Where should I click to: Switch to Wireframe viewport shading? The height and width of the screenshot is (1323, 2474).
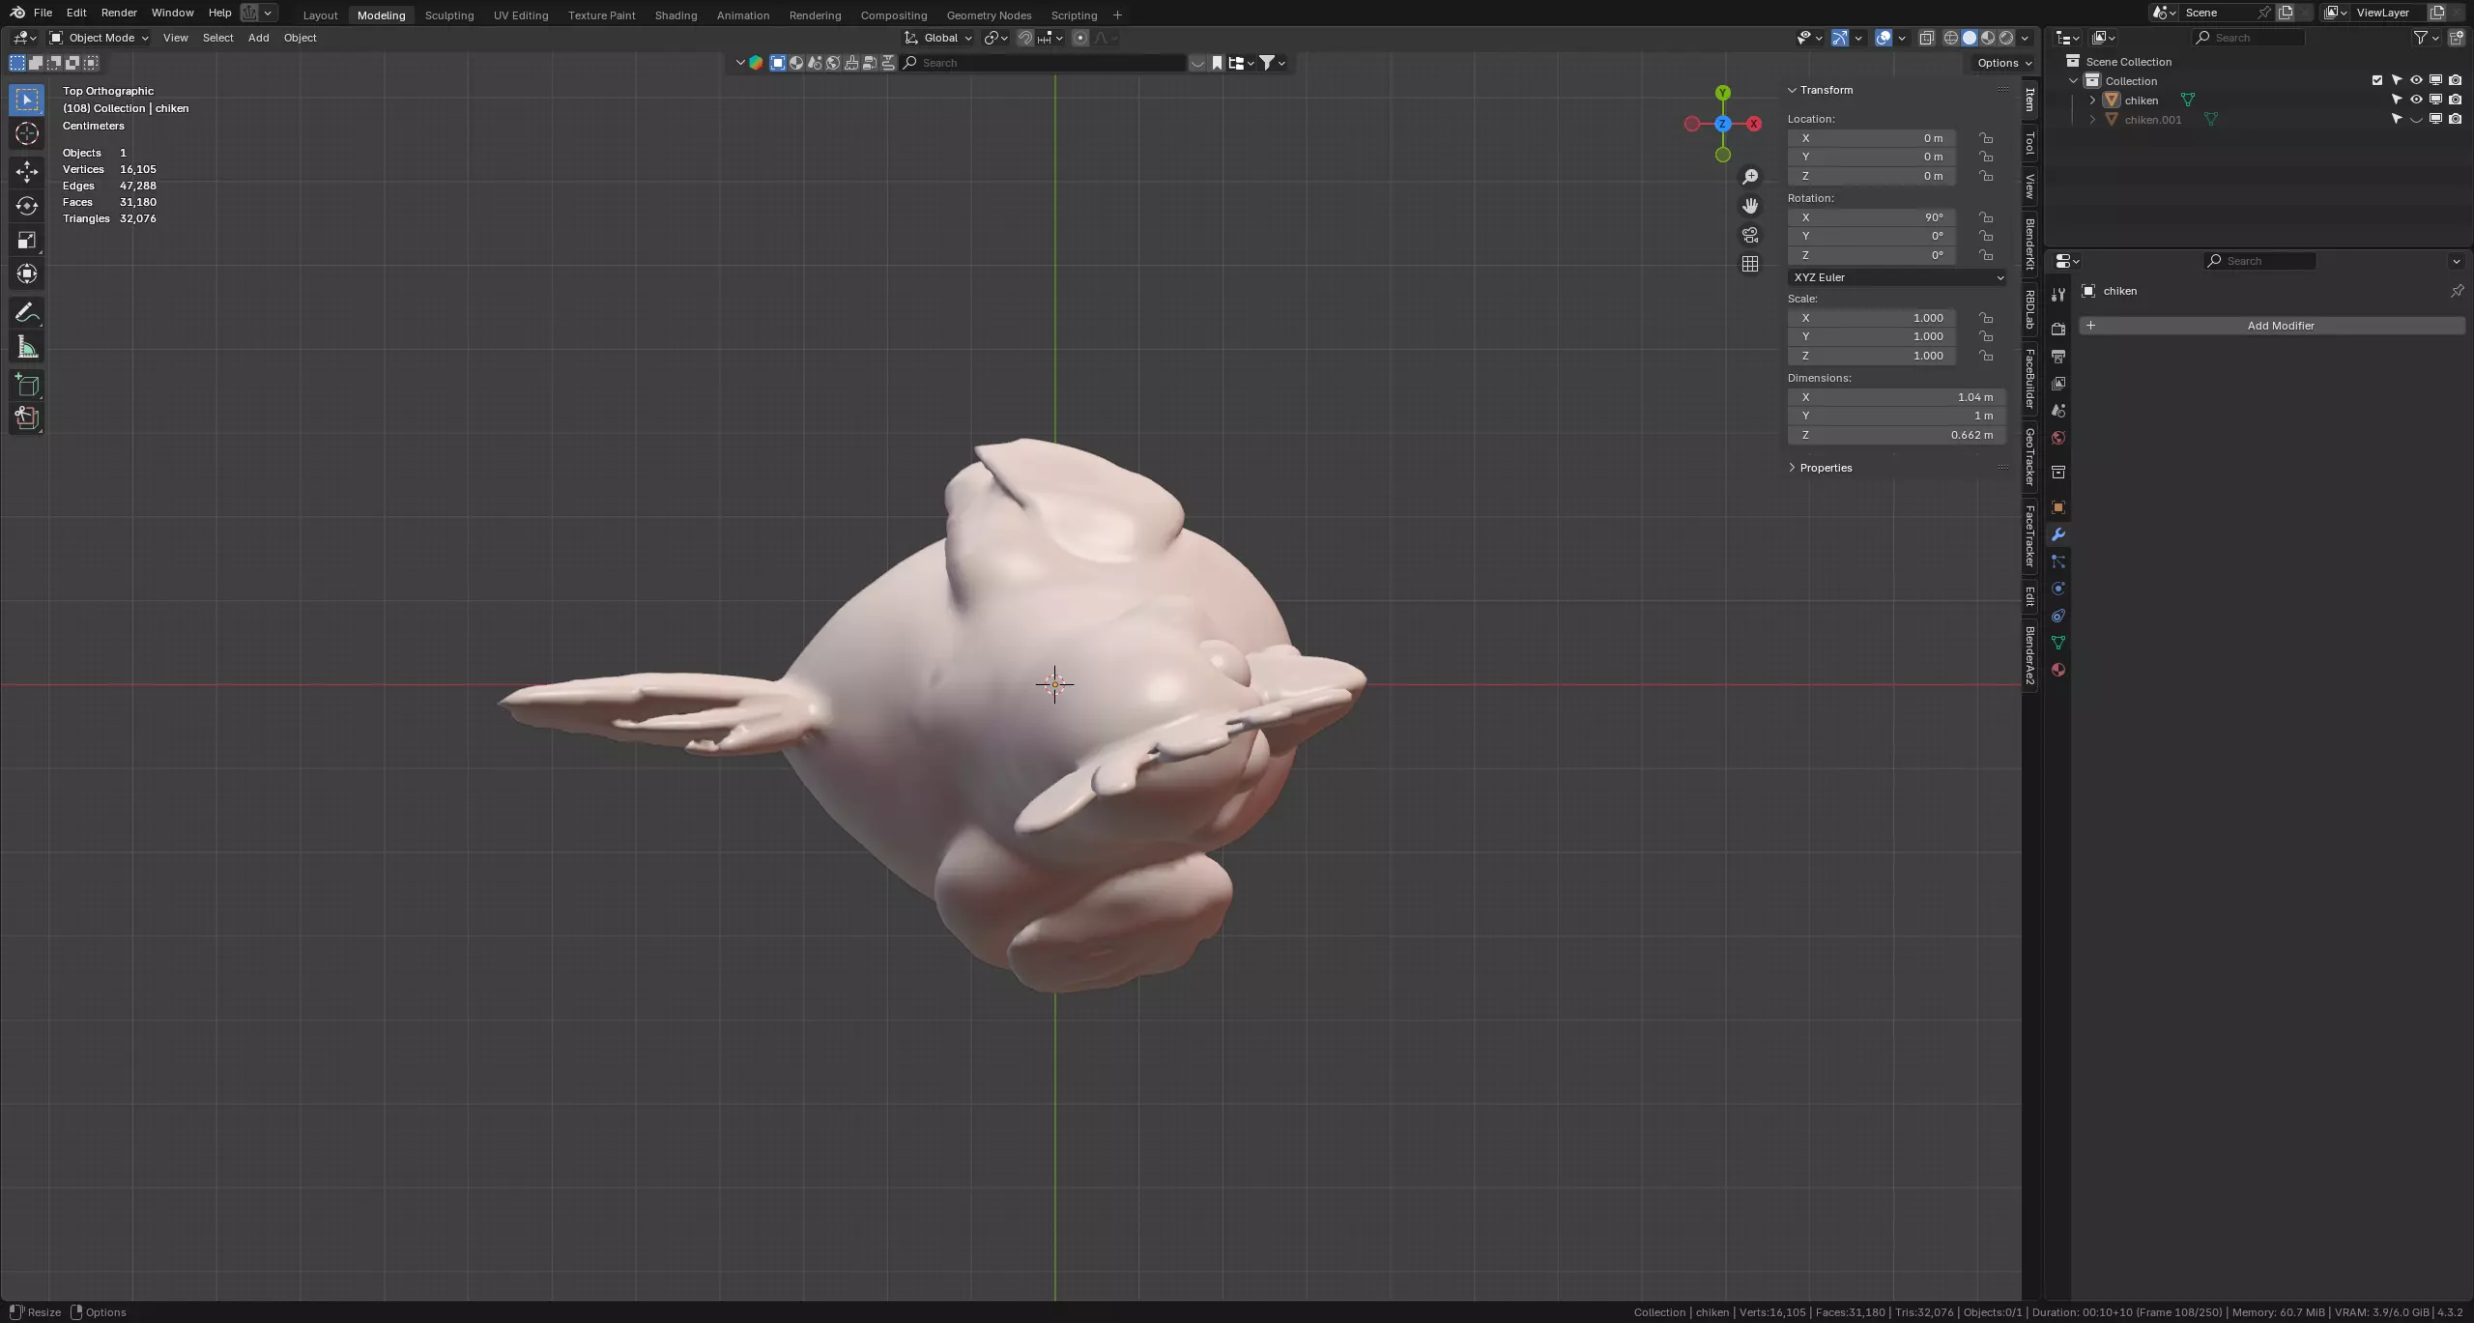1950,38
